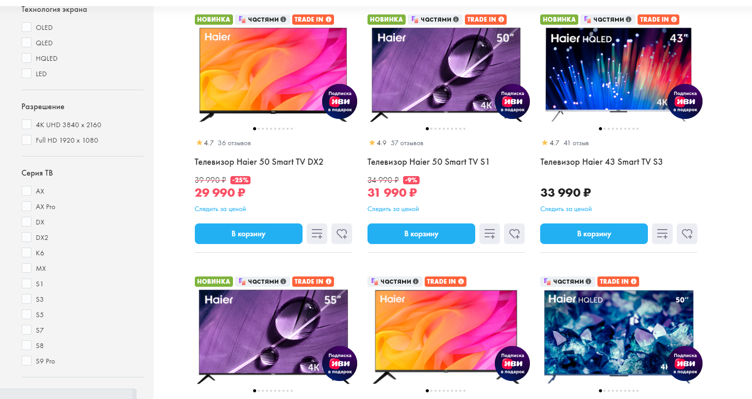
Task: Enable the 4K UHD 3840 x 2160 filter
Action: (x=27, y=125)
